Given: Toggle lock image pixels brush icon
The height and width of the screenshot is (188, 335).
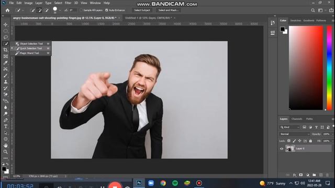Looking at the screenshot, I should 294,141.
